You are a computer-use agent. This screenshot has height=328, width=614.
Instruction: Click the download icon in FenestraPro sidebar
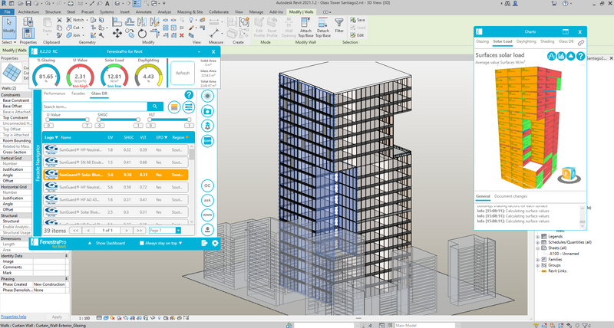(x=207, y=229)
